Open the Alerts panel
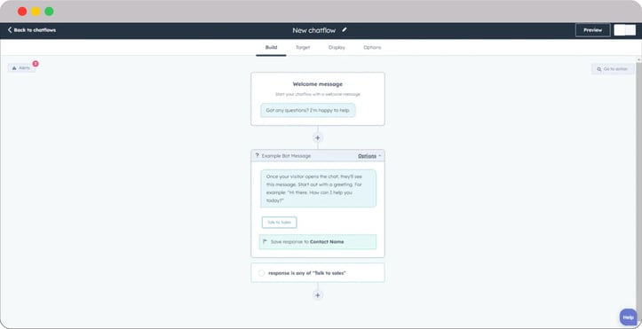The height and width of the screenshot is (329, 642). pos(21,68)
